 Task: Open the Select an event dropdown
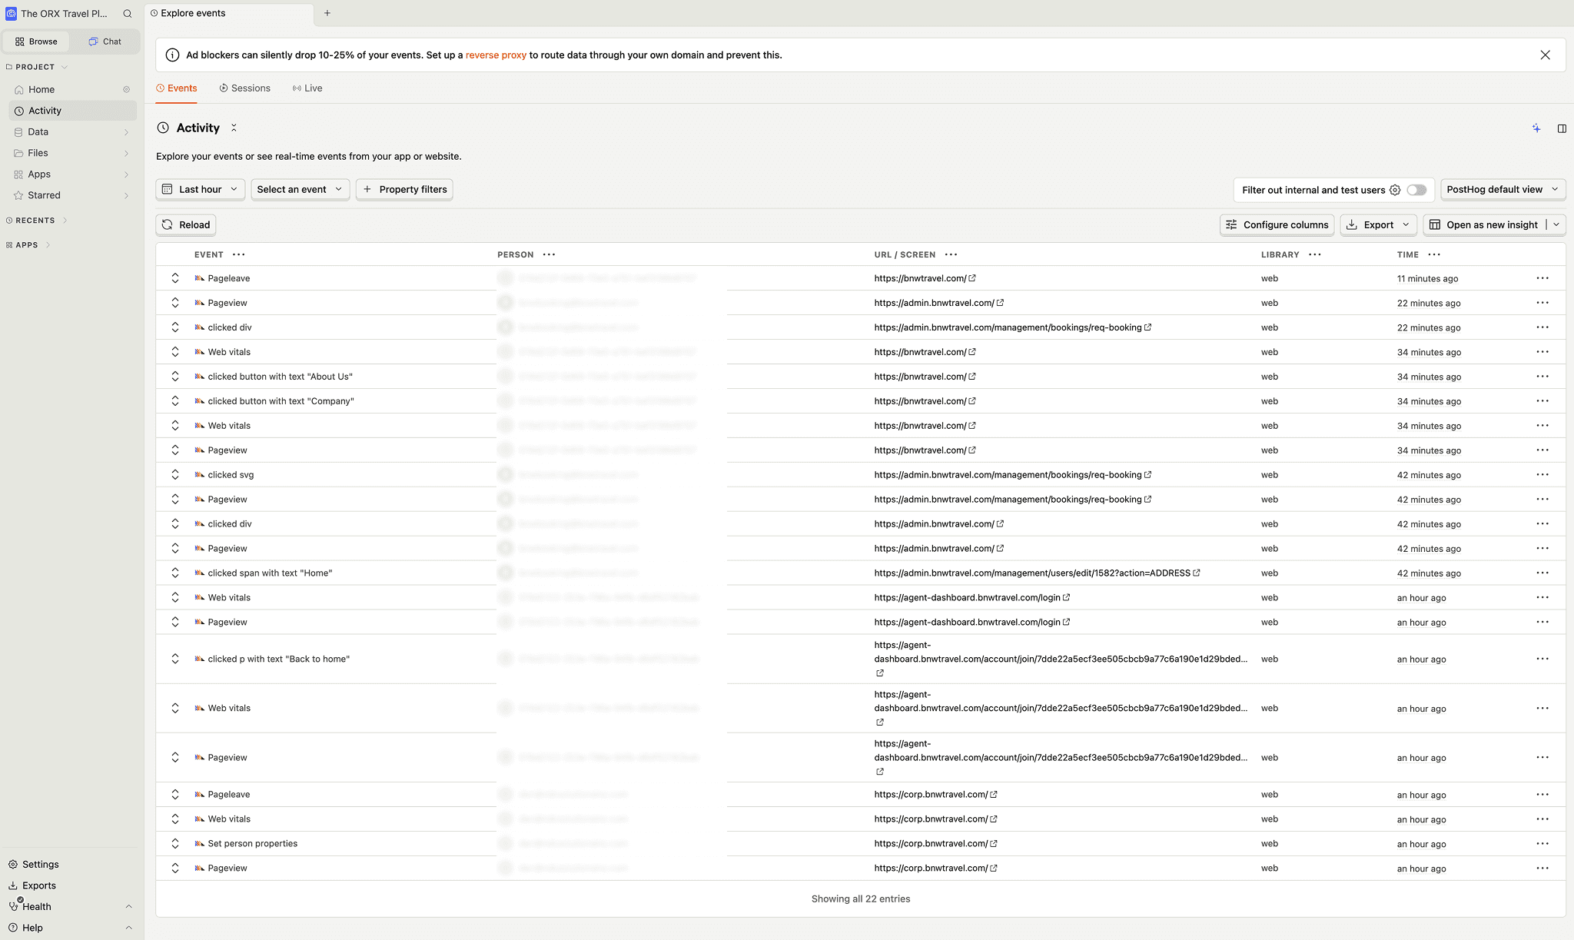pyautogui.click(x=300, y=189)
